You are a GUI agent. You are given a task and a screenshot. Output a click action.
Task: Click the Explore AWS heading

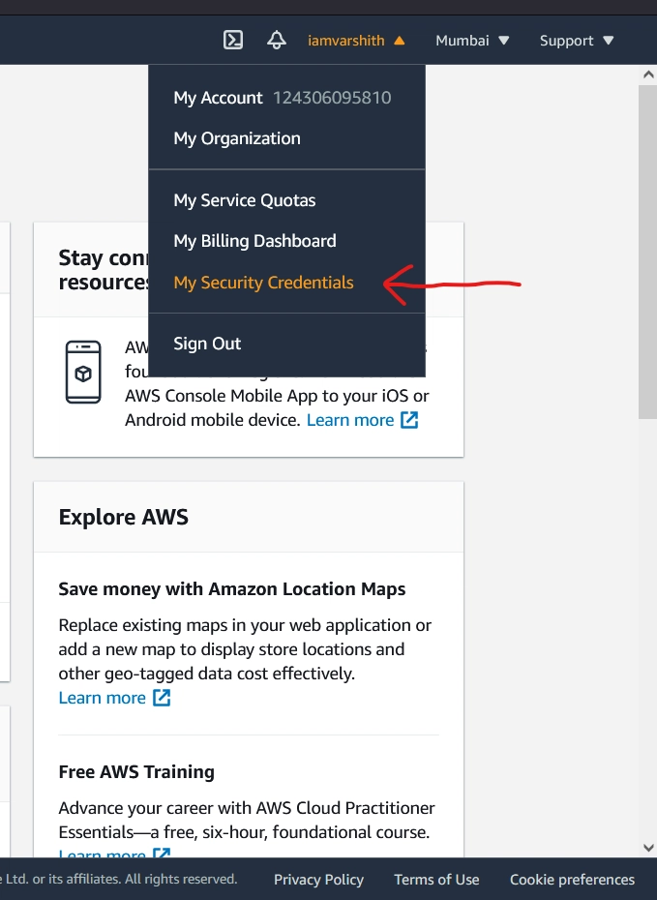pos(123,517)
